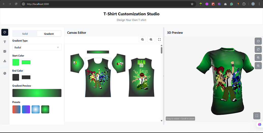This screenshot has width=263, height=133.
Task: Select the right sleeve panel on canvas
Action: tap(119, 63)
